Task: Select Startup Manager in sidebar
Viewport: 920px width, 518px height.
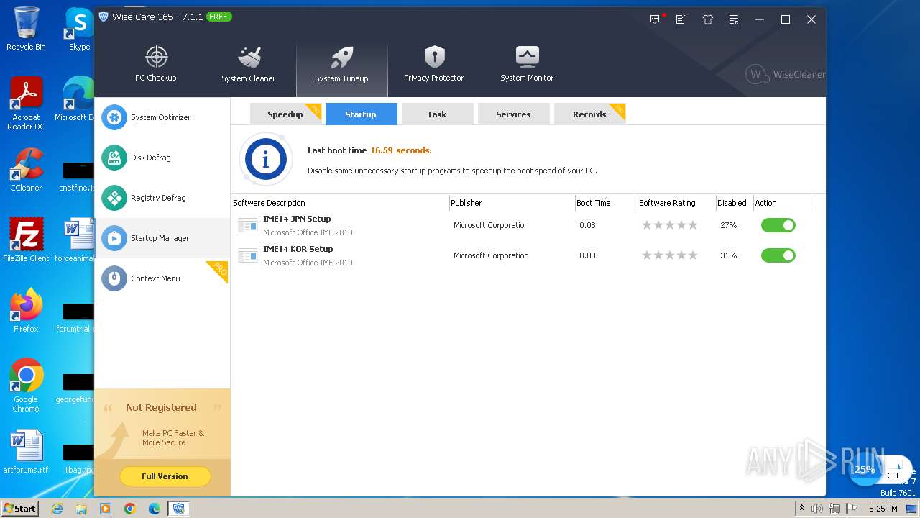Action: coord(162,238)
